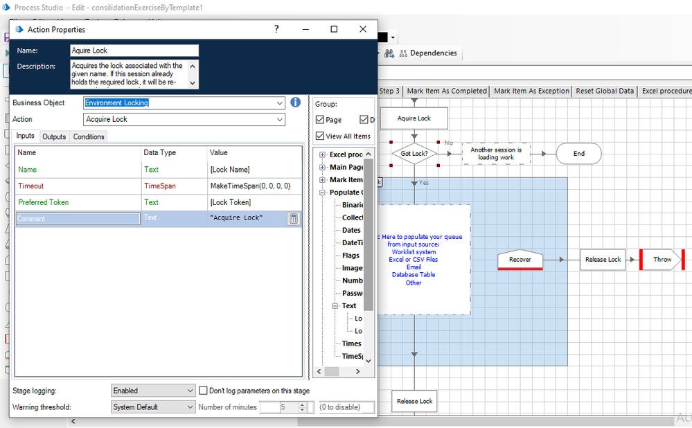Switch to the Outputs tab
Screen dimensions: 692x428
(54, 137)
